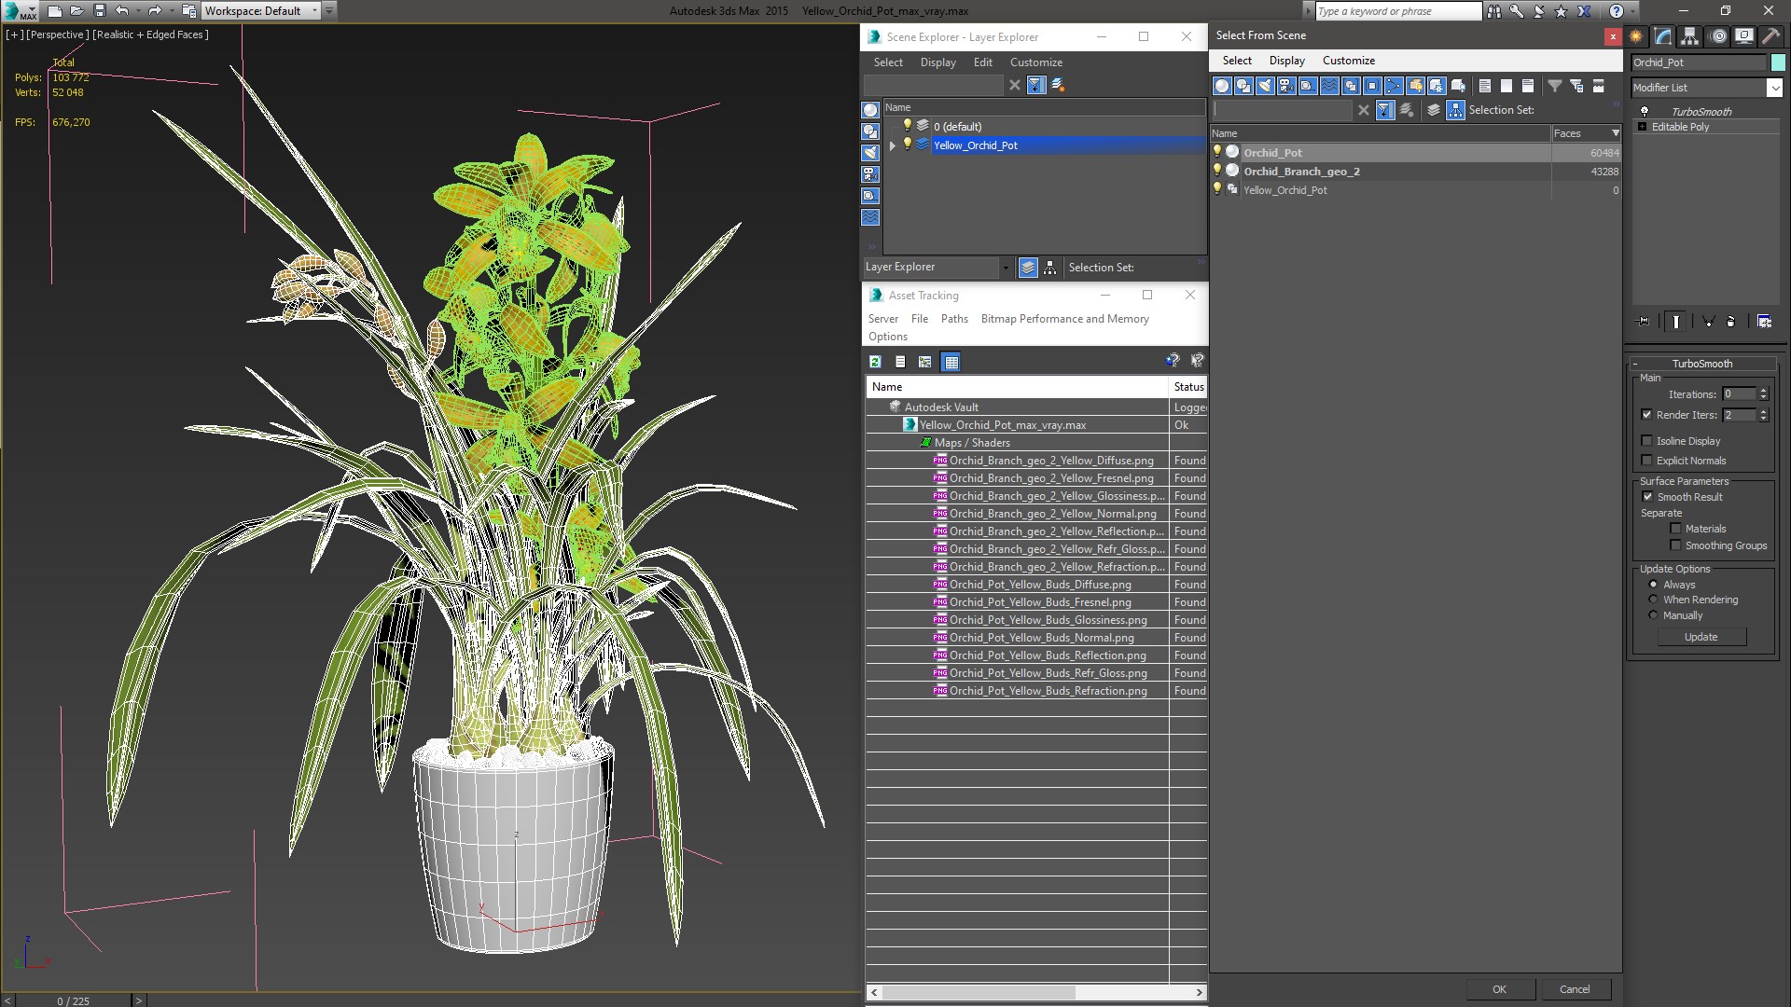Uncheck the Smooth Result checkbox

point(1647,497)
